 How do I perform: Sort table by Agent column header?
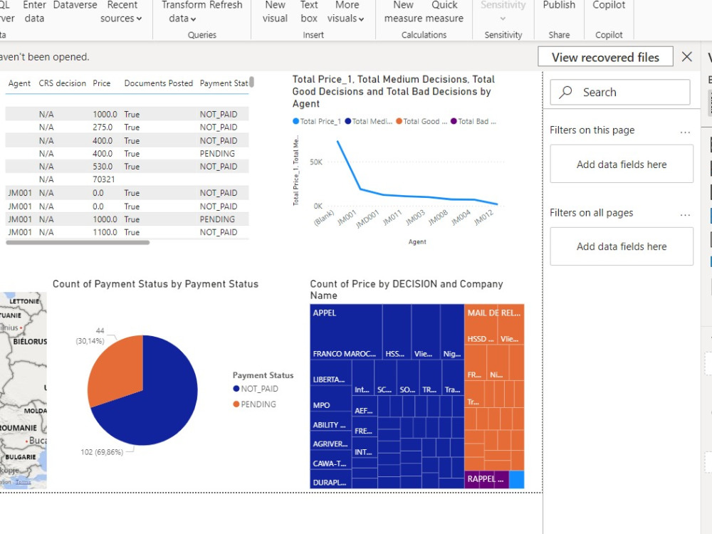click(x=19, y=83)
